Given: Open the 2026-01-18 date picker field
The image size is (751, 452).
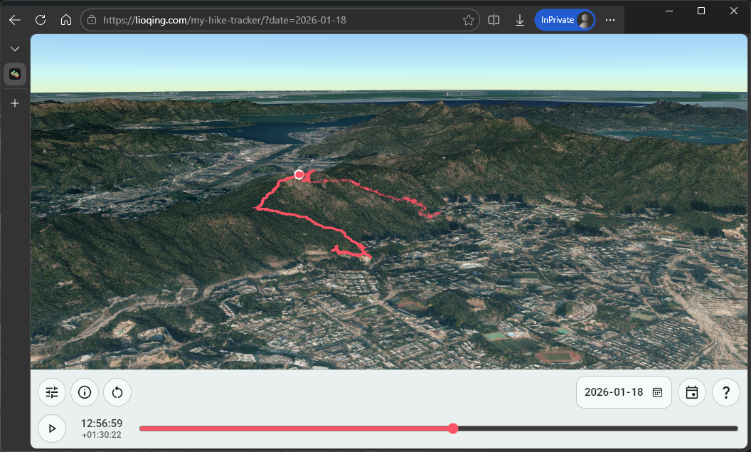Looking at the screenshot, I should pos(624,392).
